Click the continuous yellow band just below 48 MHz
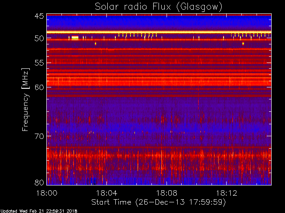This screenshot has width=285, height=213. click(x=159, y=32)
